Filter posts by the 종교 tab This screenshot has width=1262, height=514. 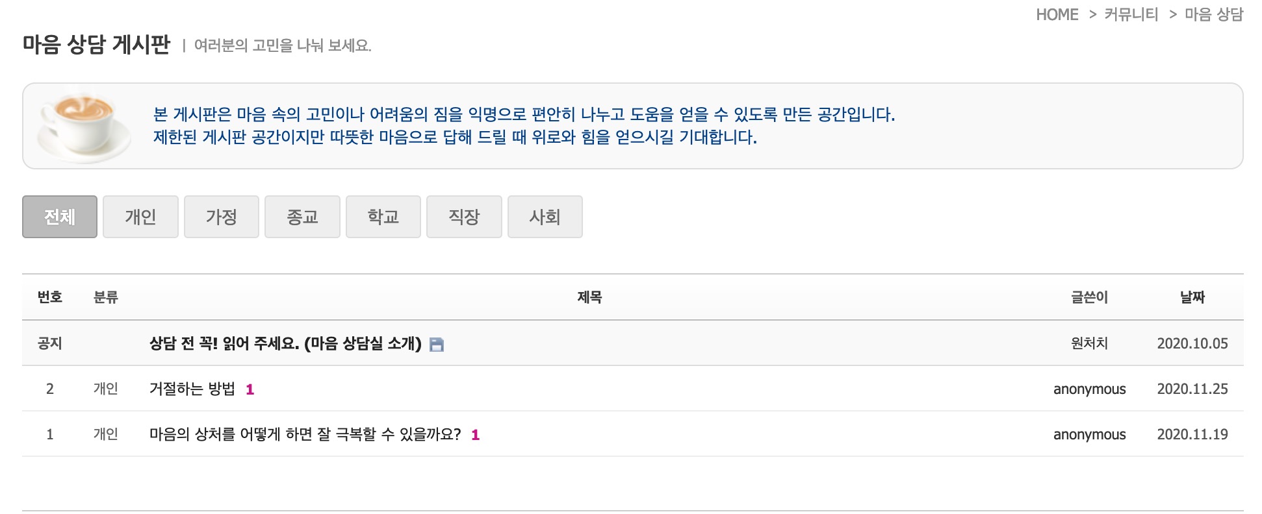tap(302, 217)
